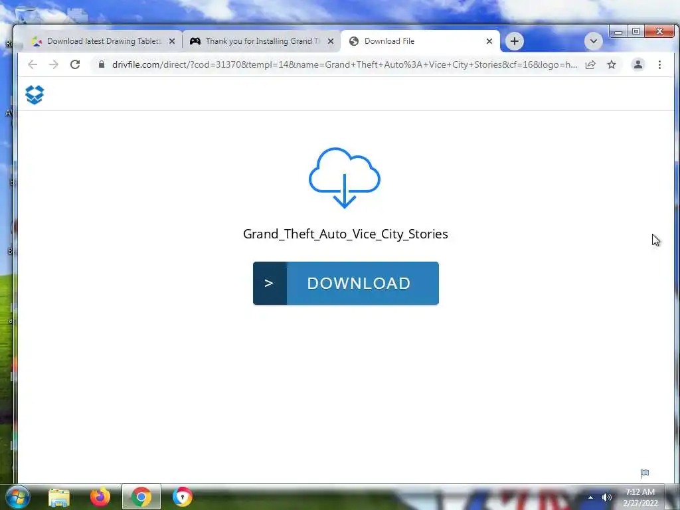Open a new tab with plus button
This screenshot has height=510, width=680.
point(515,41)
